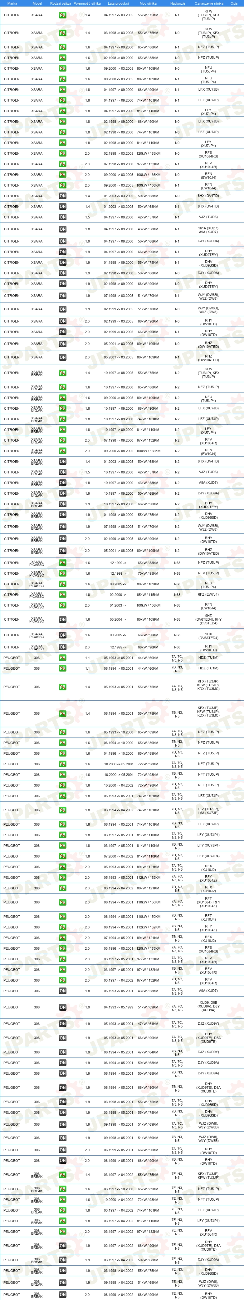Select 'N68' body cell in 6FZ (EW7J4) row

(x=178, y=594)
